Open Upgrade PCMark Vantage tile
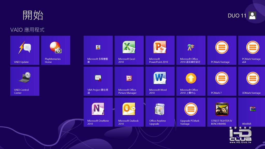The width and height of the screenshot is (265, 149). (x=191, y=112)
